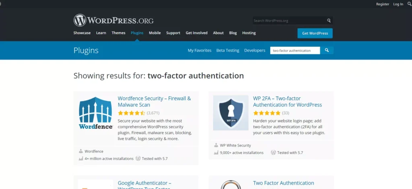Click the Register link
Screen dimensions: 412x189
(383, 4)
